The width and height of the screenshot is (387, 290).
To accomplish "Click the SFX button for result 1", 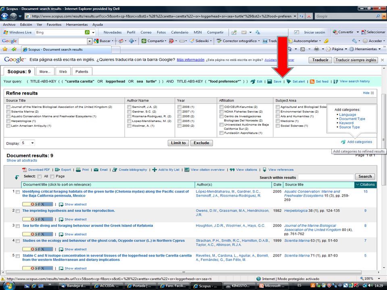I will pos(37,204).
